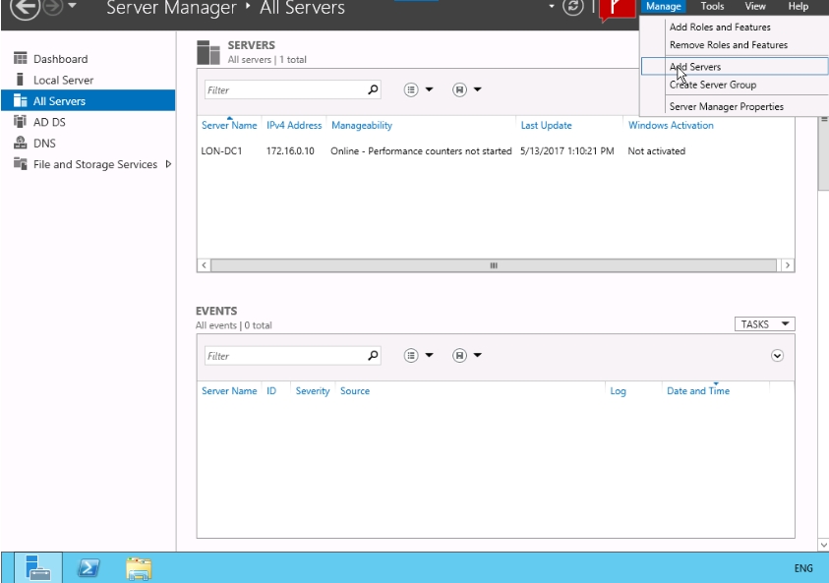The width and height of the screenshot is (829, 583).
Task: Open Events saved queries dropdown
Action: click(x=466, y=356)
